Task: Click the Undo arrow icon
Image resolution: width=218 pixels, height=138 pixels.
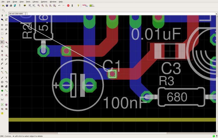Action: (59, 5)
